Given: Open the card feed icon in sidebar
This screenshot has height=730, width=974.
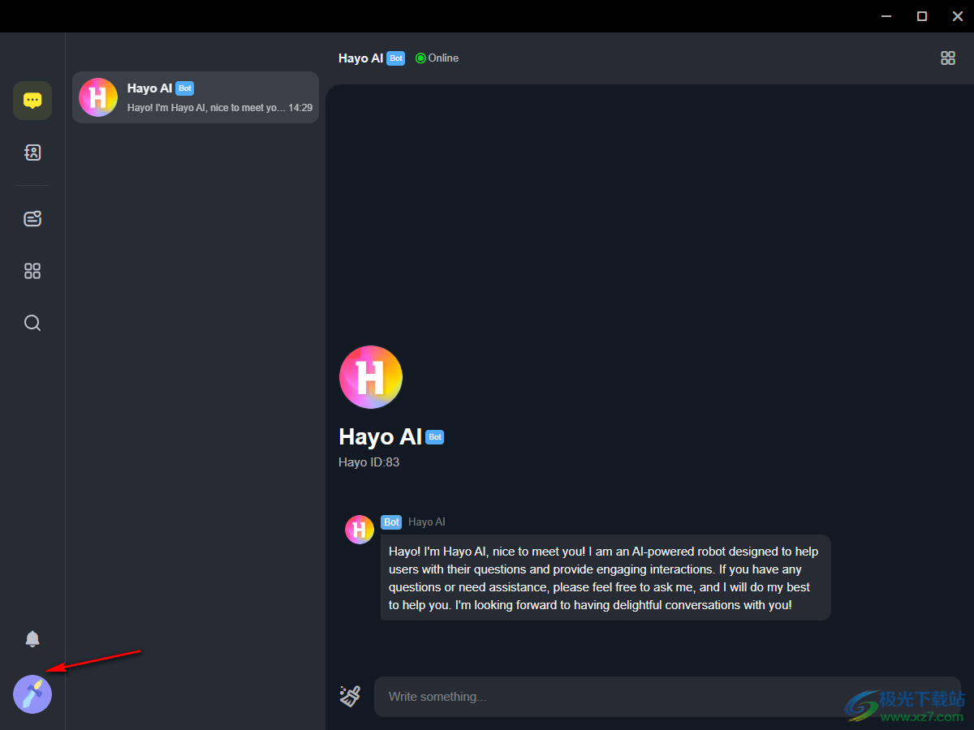Looking at the screenshot, I should [32, 218].
